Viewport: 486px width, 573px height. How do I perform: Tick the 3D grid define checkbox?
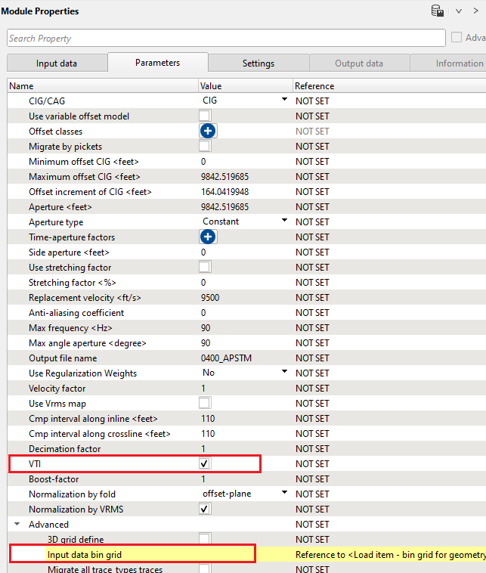pos(205,539)
